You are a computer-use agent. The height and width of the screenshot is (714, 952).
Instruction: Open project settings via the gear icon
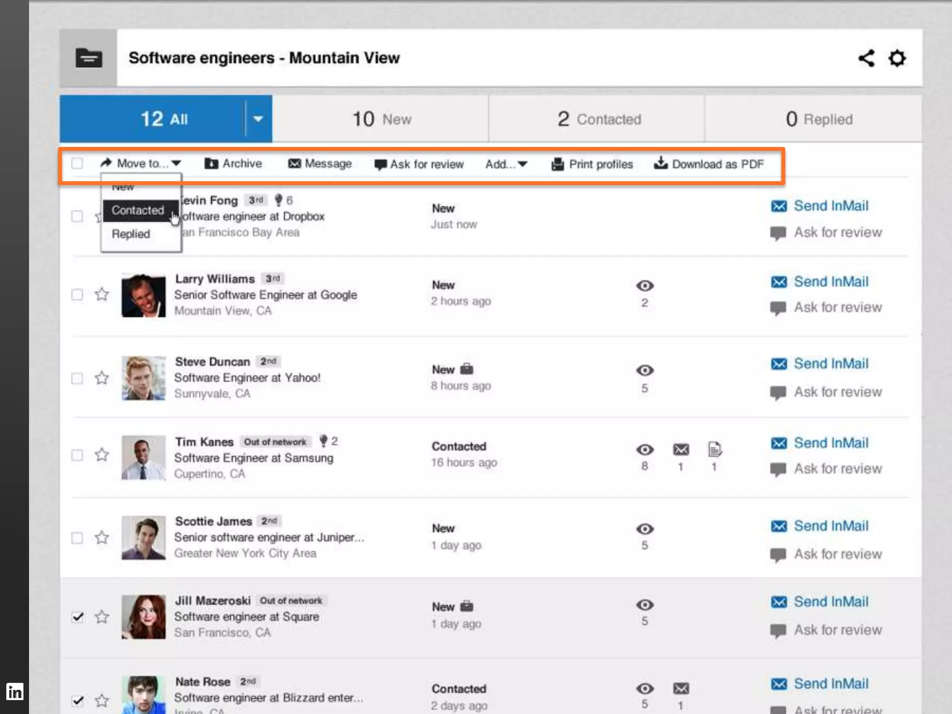click(897, 58)
